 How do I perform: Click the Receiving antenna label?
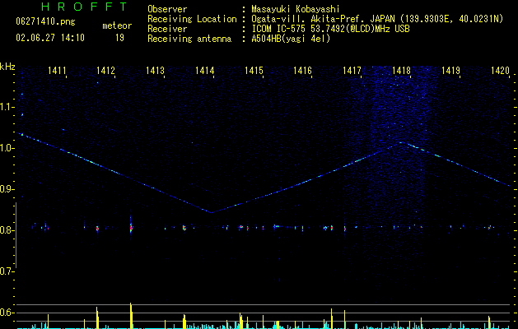(189, 39)
